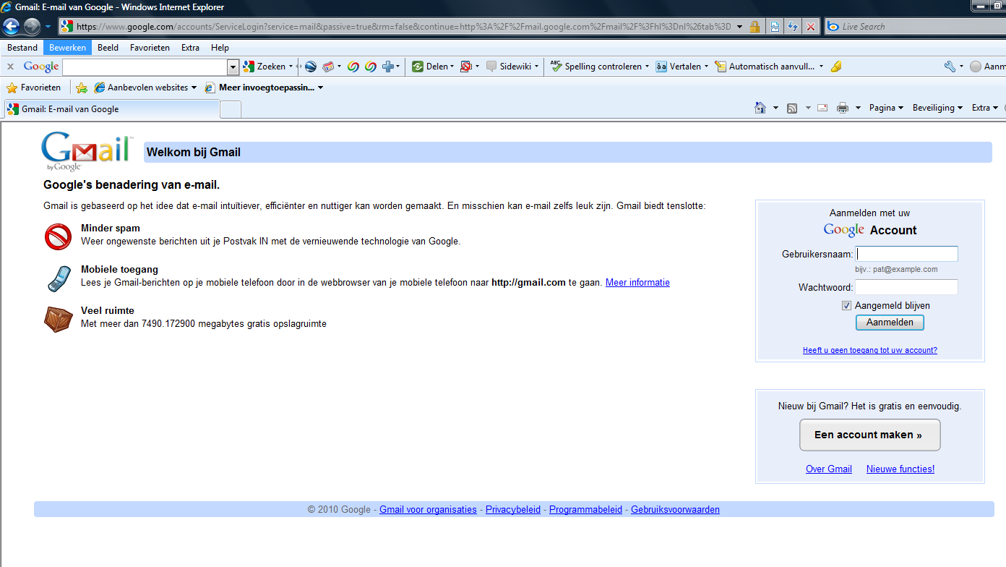Open the Over Gmail link
The width and height of the screenshot is (1006, 567).
point(829,469)
